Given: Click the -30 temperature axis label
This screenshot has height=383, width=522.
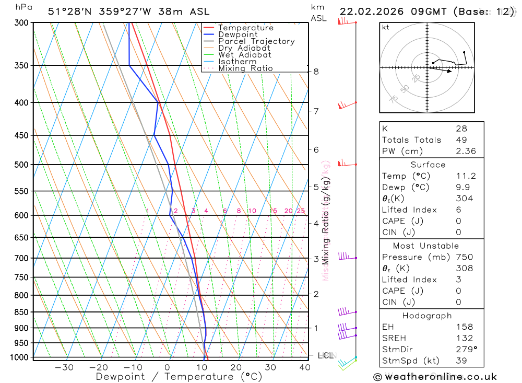Looking at the screenshot, I should pyautogui.click(x=64, y=367).
